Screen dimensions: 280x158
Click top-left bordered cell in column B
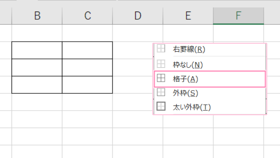point(37,50)
